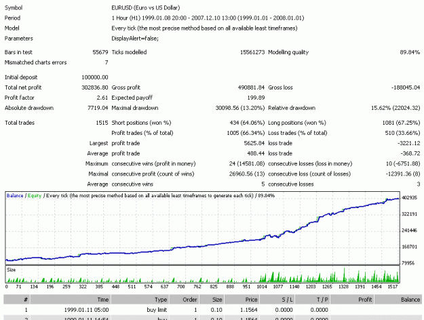Click the chart axis value 79956

pos(409,263)
